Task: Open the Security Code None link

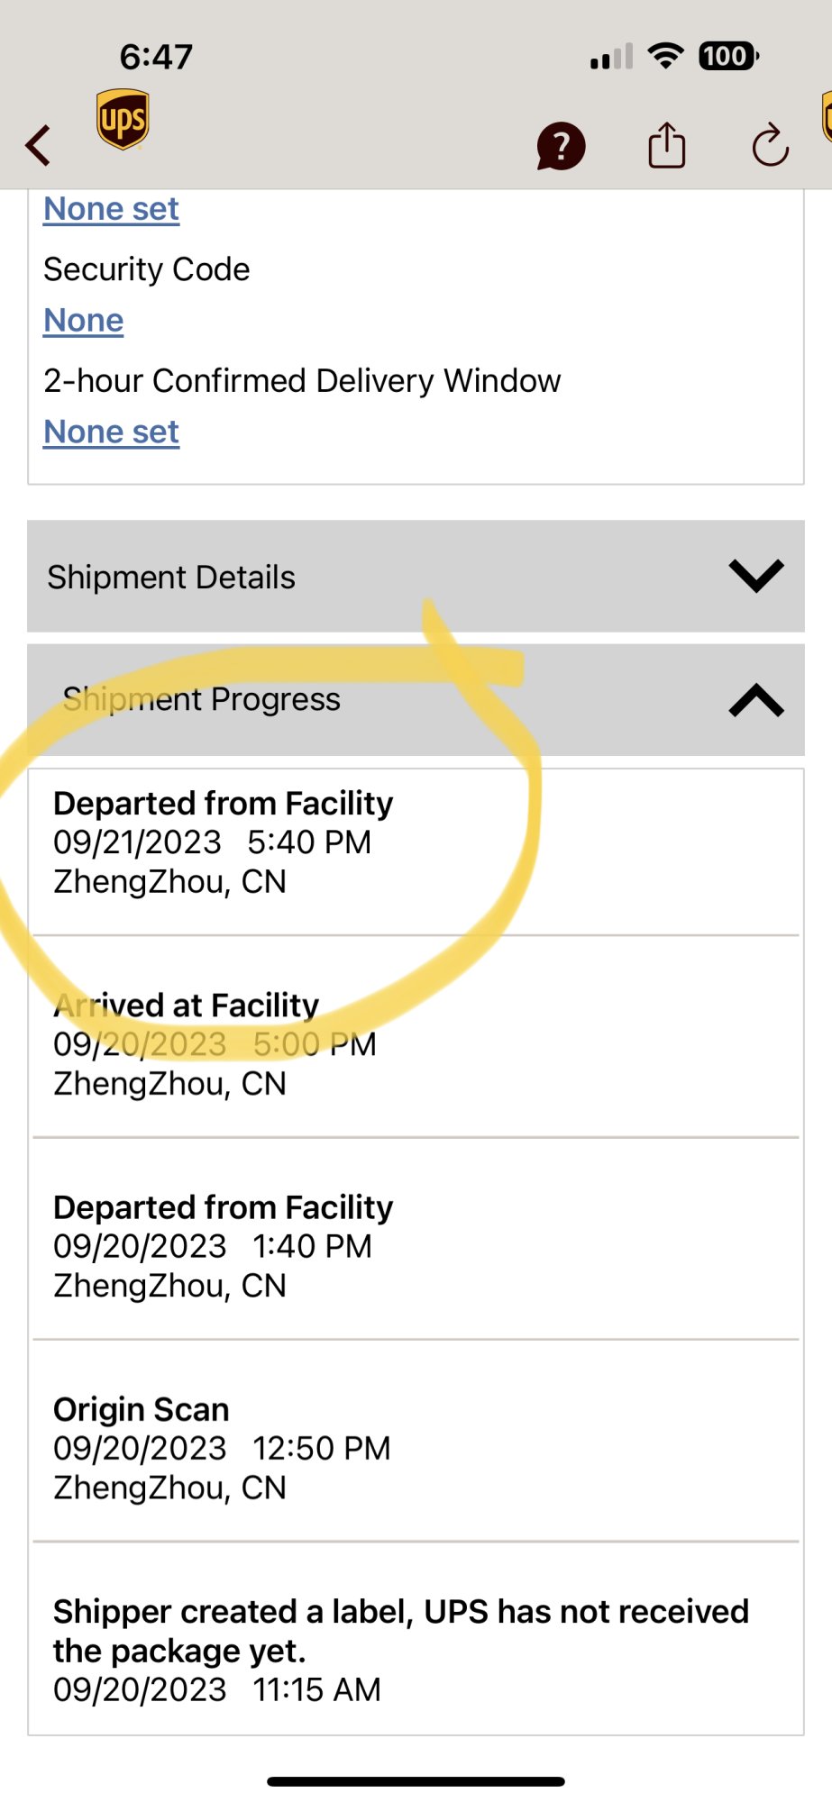Action: (84, 321)
